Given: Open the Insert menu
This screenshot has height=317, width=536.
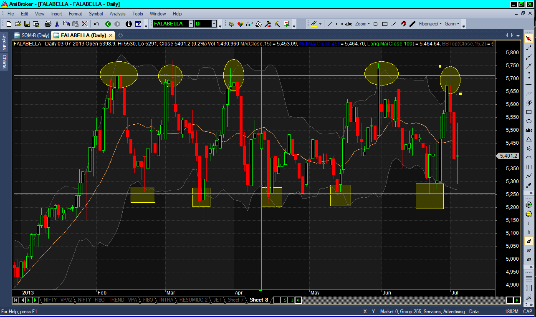Looking at the screenshot, I should [56, 14].
